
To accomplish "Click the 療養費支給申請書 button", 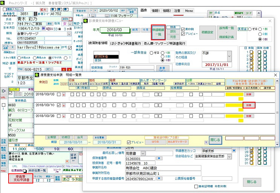I will 21,178.
